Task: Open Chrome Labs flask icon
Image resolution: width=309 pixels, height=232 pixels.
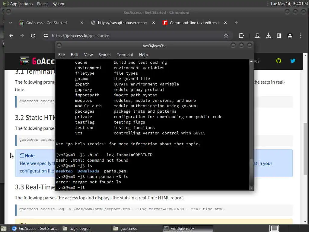Action: click(x=257, y=36)
